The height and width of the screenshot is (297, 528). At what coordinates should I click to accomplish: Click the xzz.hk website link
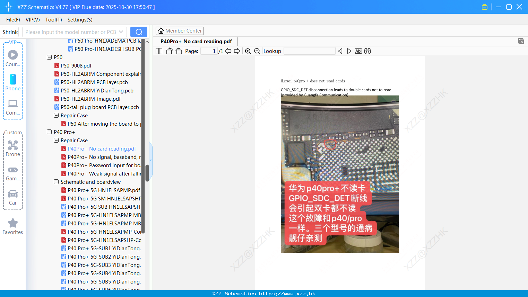point(287,294)
